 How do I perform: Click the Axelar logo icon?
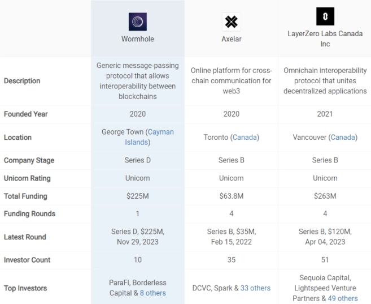(x=231, y=22)
